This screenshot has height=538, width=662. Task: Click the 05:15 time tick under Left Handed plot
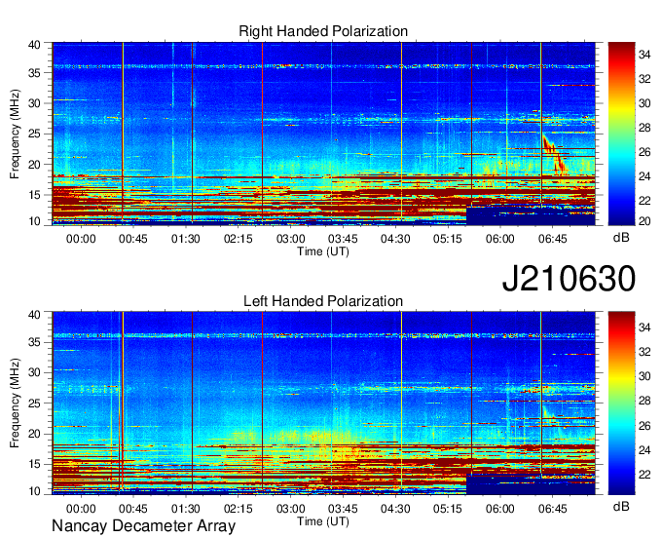coord(448,509)
